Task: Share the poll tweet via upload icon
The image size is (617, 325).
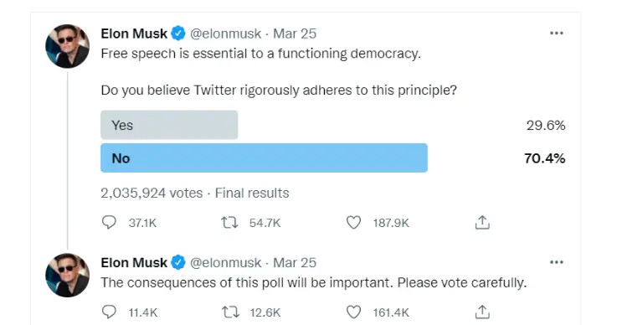Action: click(x=482, y=223)
